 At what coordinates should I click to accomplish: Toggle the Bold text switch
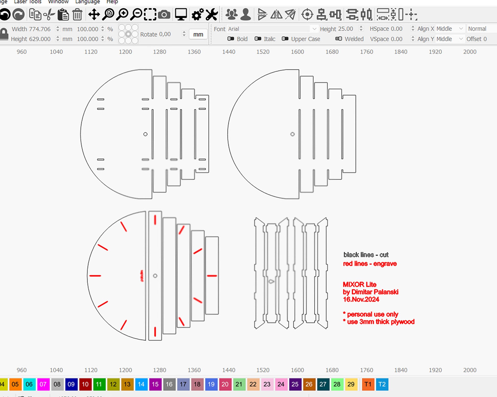coord(231,39)
